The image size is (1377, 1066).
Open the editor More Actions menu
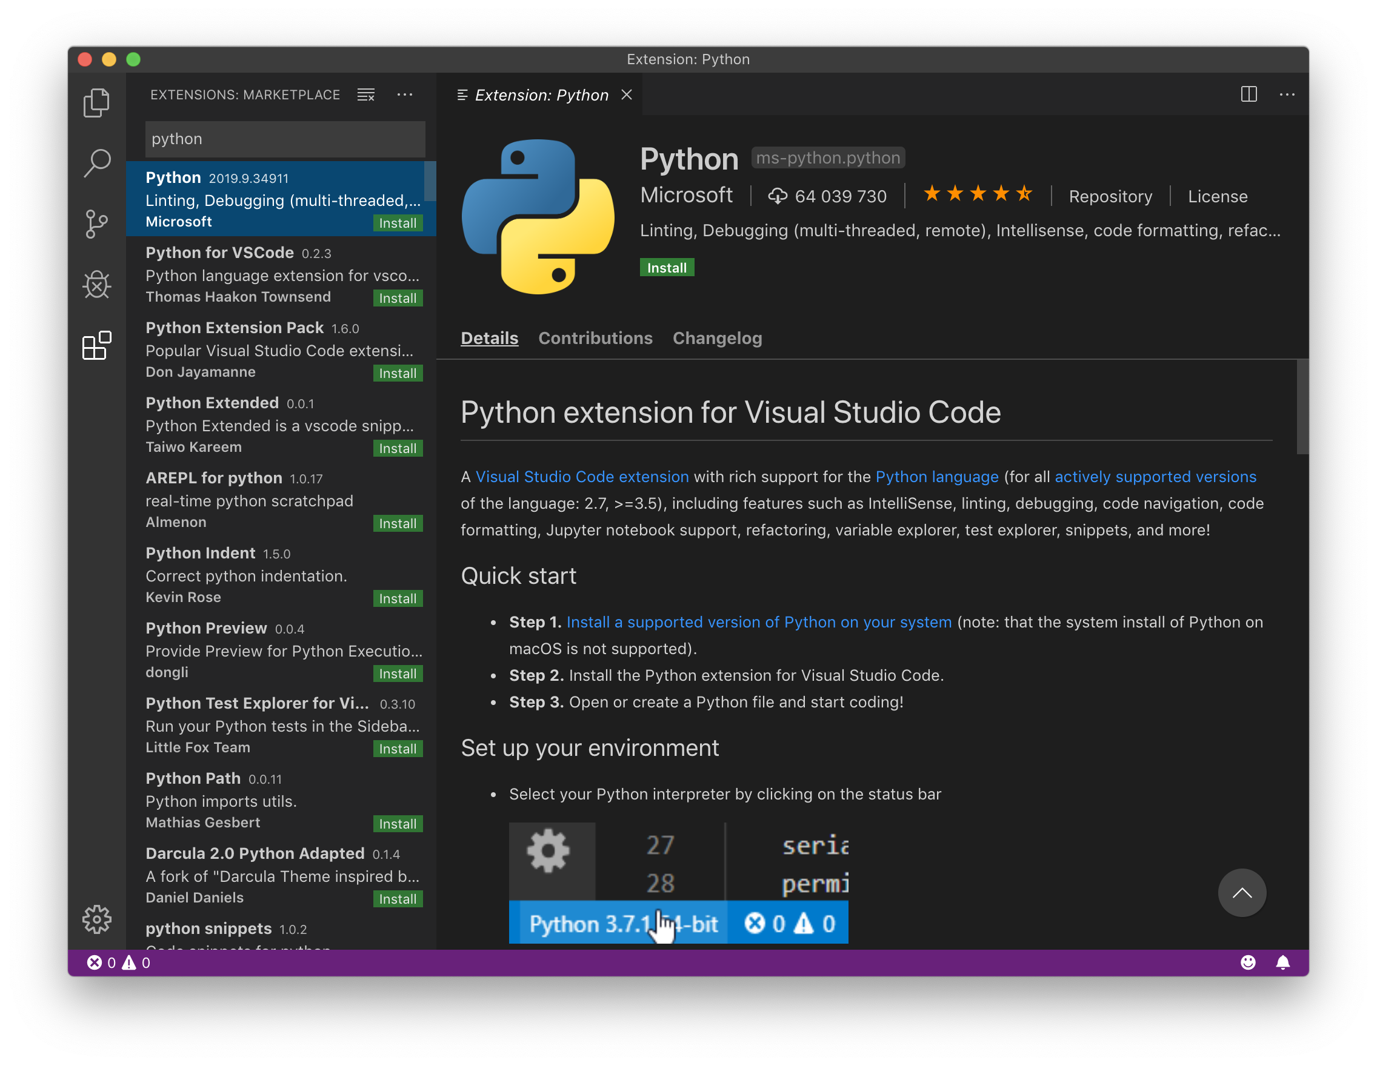coord(1287,94)
